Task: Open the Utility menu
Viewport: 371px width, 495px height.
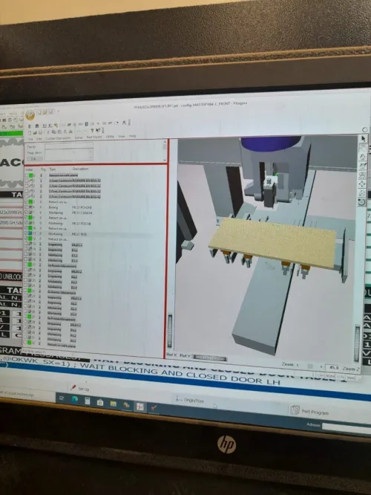Action: click(x=110, y=136)
